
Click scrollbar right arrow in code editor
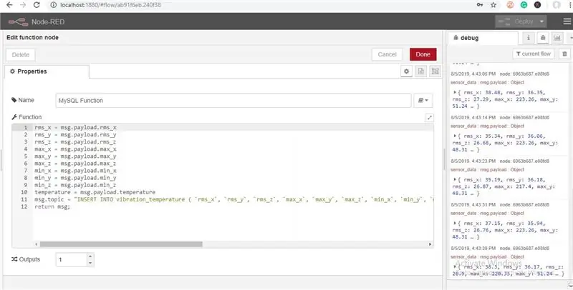click(x=430, y=244)
